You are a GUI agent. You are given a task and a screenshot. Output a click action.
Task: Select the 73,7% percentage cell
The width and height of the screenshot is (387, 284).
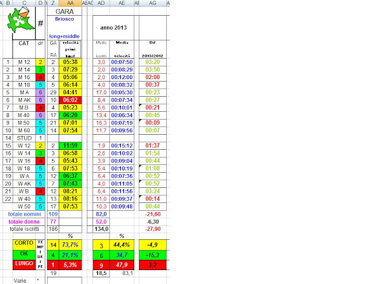click(x=70, y=245)
